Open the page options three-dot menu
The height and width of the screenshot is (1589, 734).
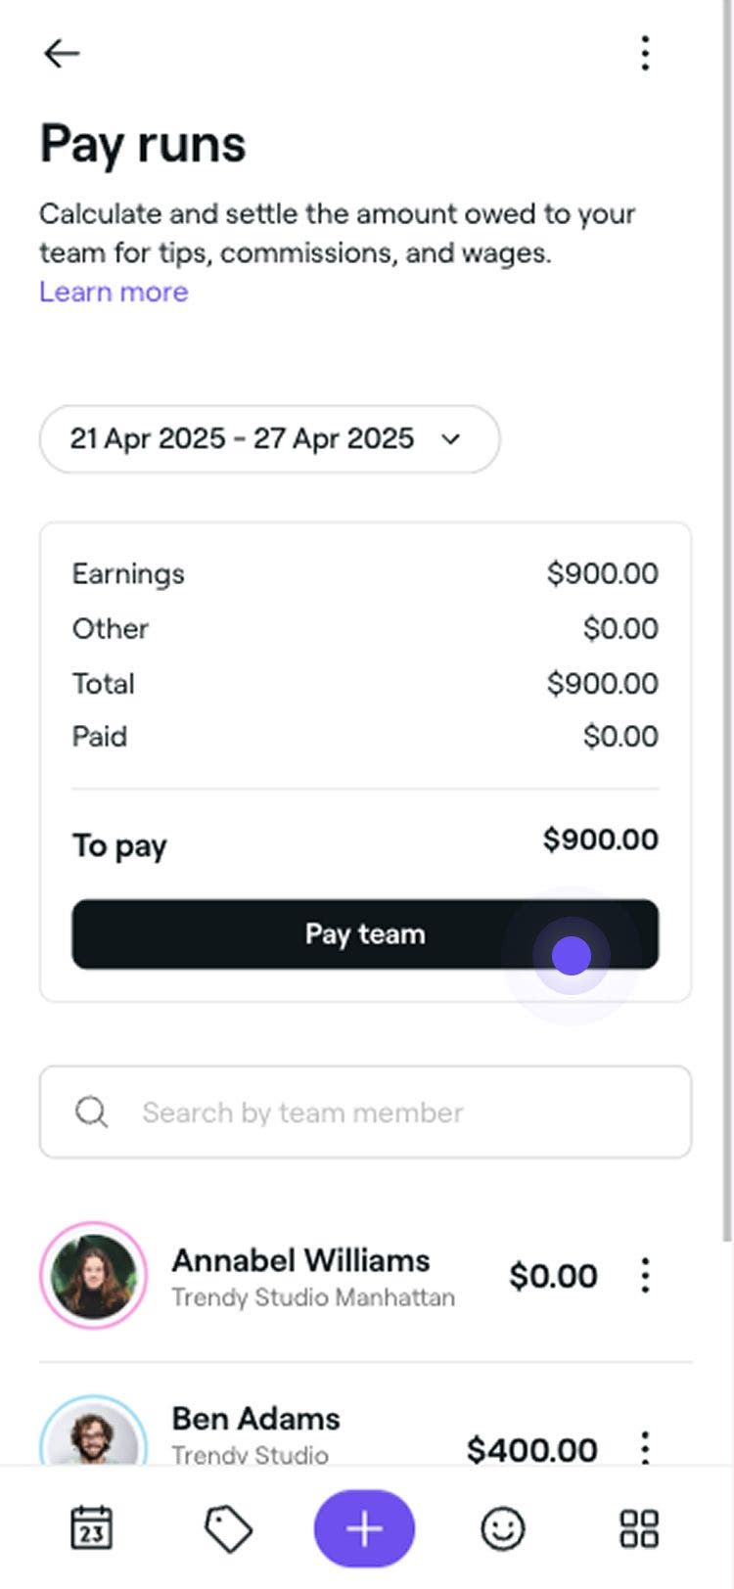tap(645, 53)
